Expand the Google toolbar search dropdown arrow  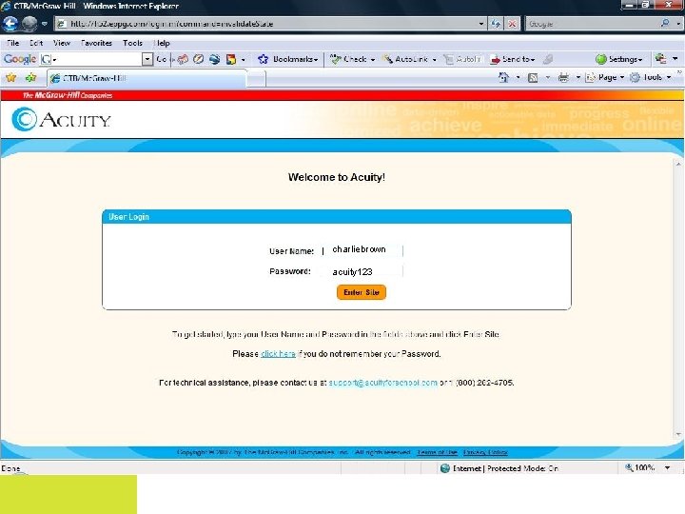[x=147, y=59]
